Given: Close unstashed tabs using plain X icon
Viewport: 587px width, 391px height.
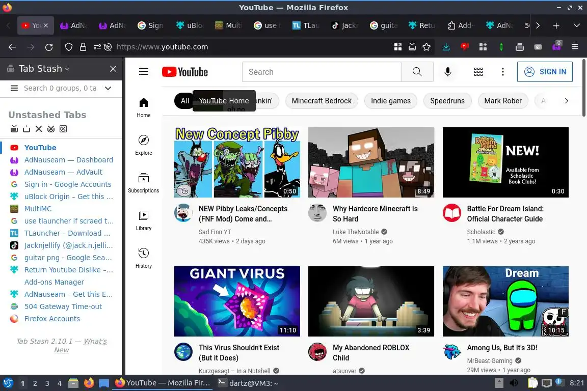Looking at the screenshot, I should pyautogui.click(x=39, y=129).
